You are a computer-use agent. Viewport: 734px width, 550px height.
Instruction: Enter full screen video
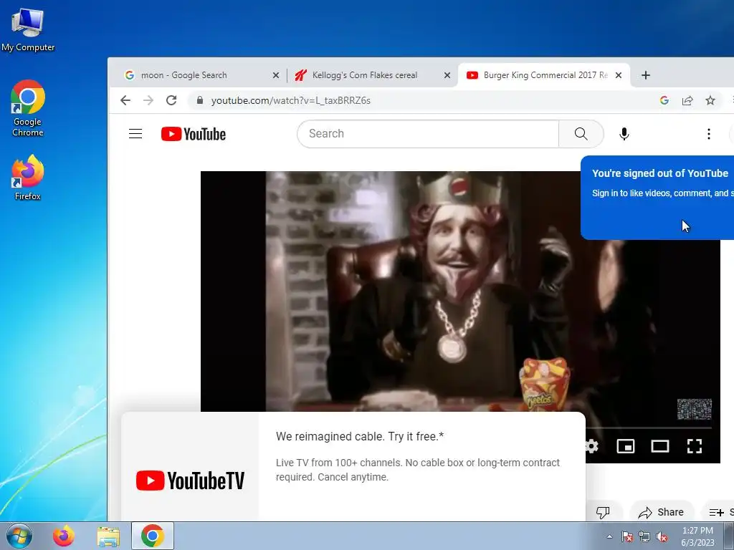(x=694, y=446)
